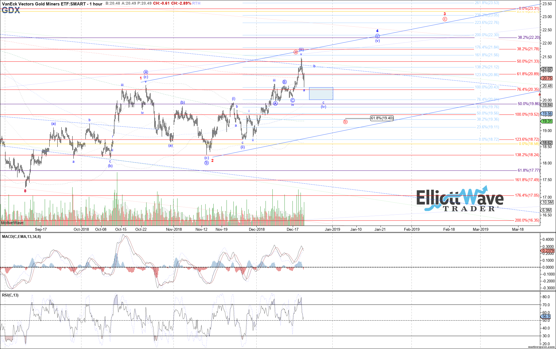Click the 21.07 price tag on the axis

[547, 69]
